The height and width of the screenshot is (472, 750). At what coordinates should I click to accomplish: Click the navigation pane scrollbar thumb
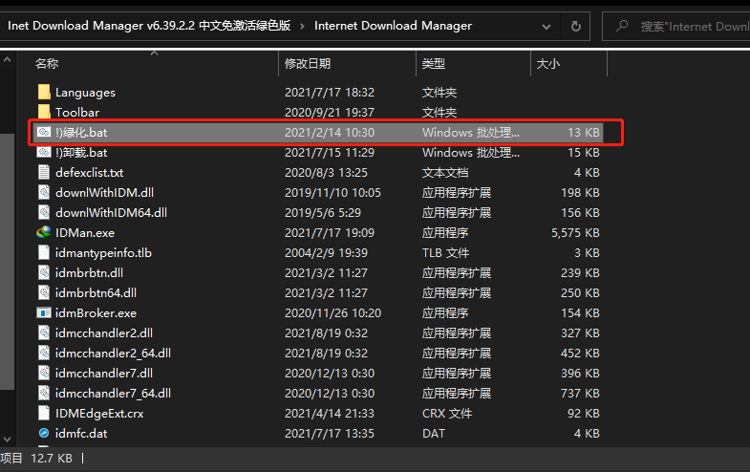(x=8, y=261)
